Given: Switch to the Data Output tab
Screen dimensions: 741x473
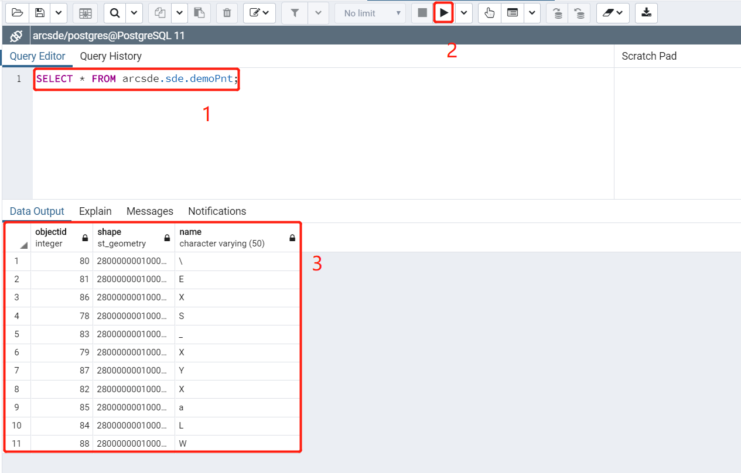Looking at the screenshot, I should point(37,211).
